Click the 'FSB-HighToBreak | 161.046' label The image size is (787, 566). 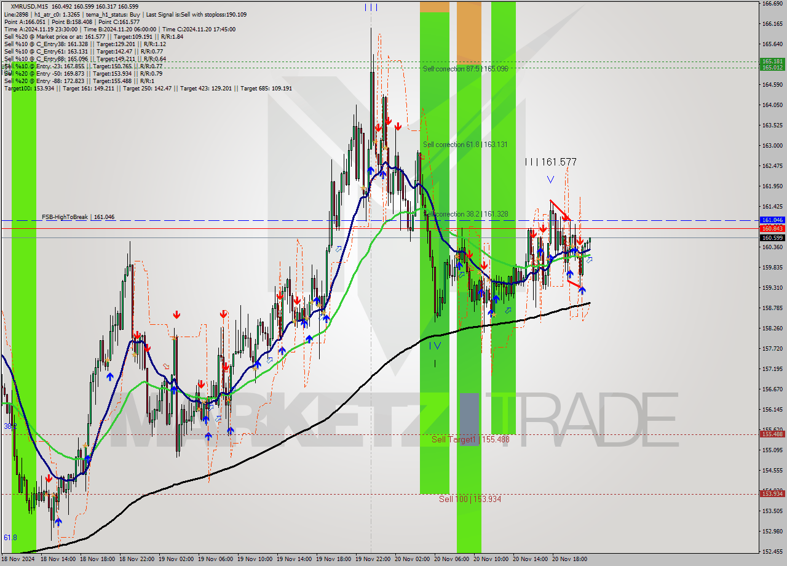pyautogui.click(x=78, y=217)
